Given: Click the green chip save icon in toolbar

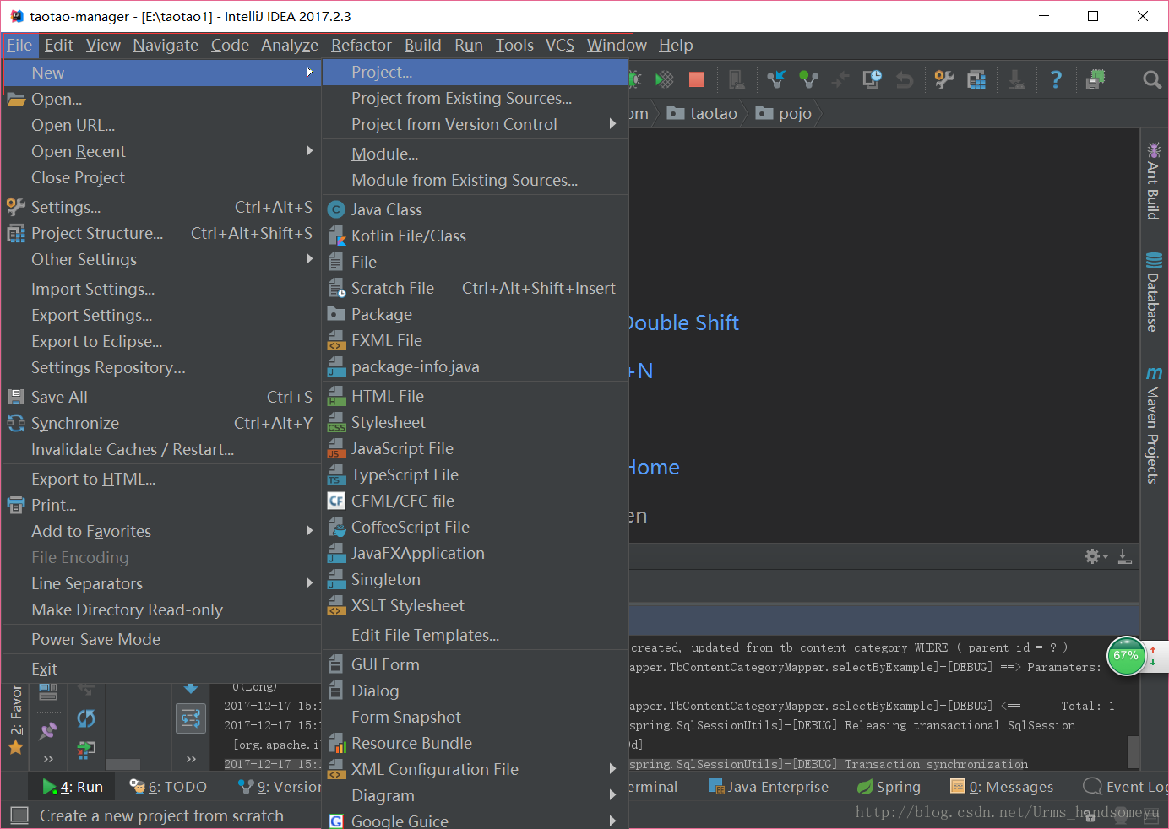Looking at the screenshot, I should 1096,79.
